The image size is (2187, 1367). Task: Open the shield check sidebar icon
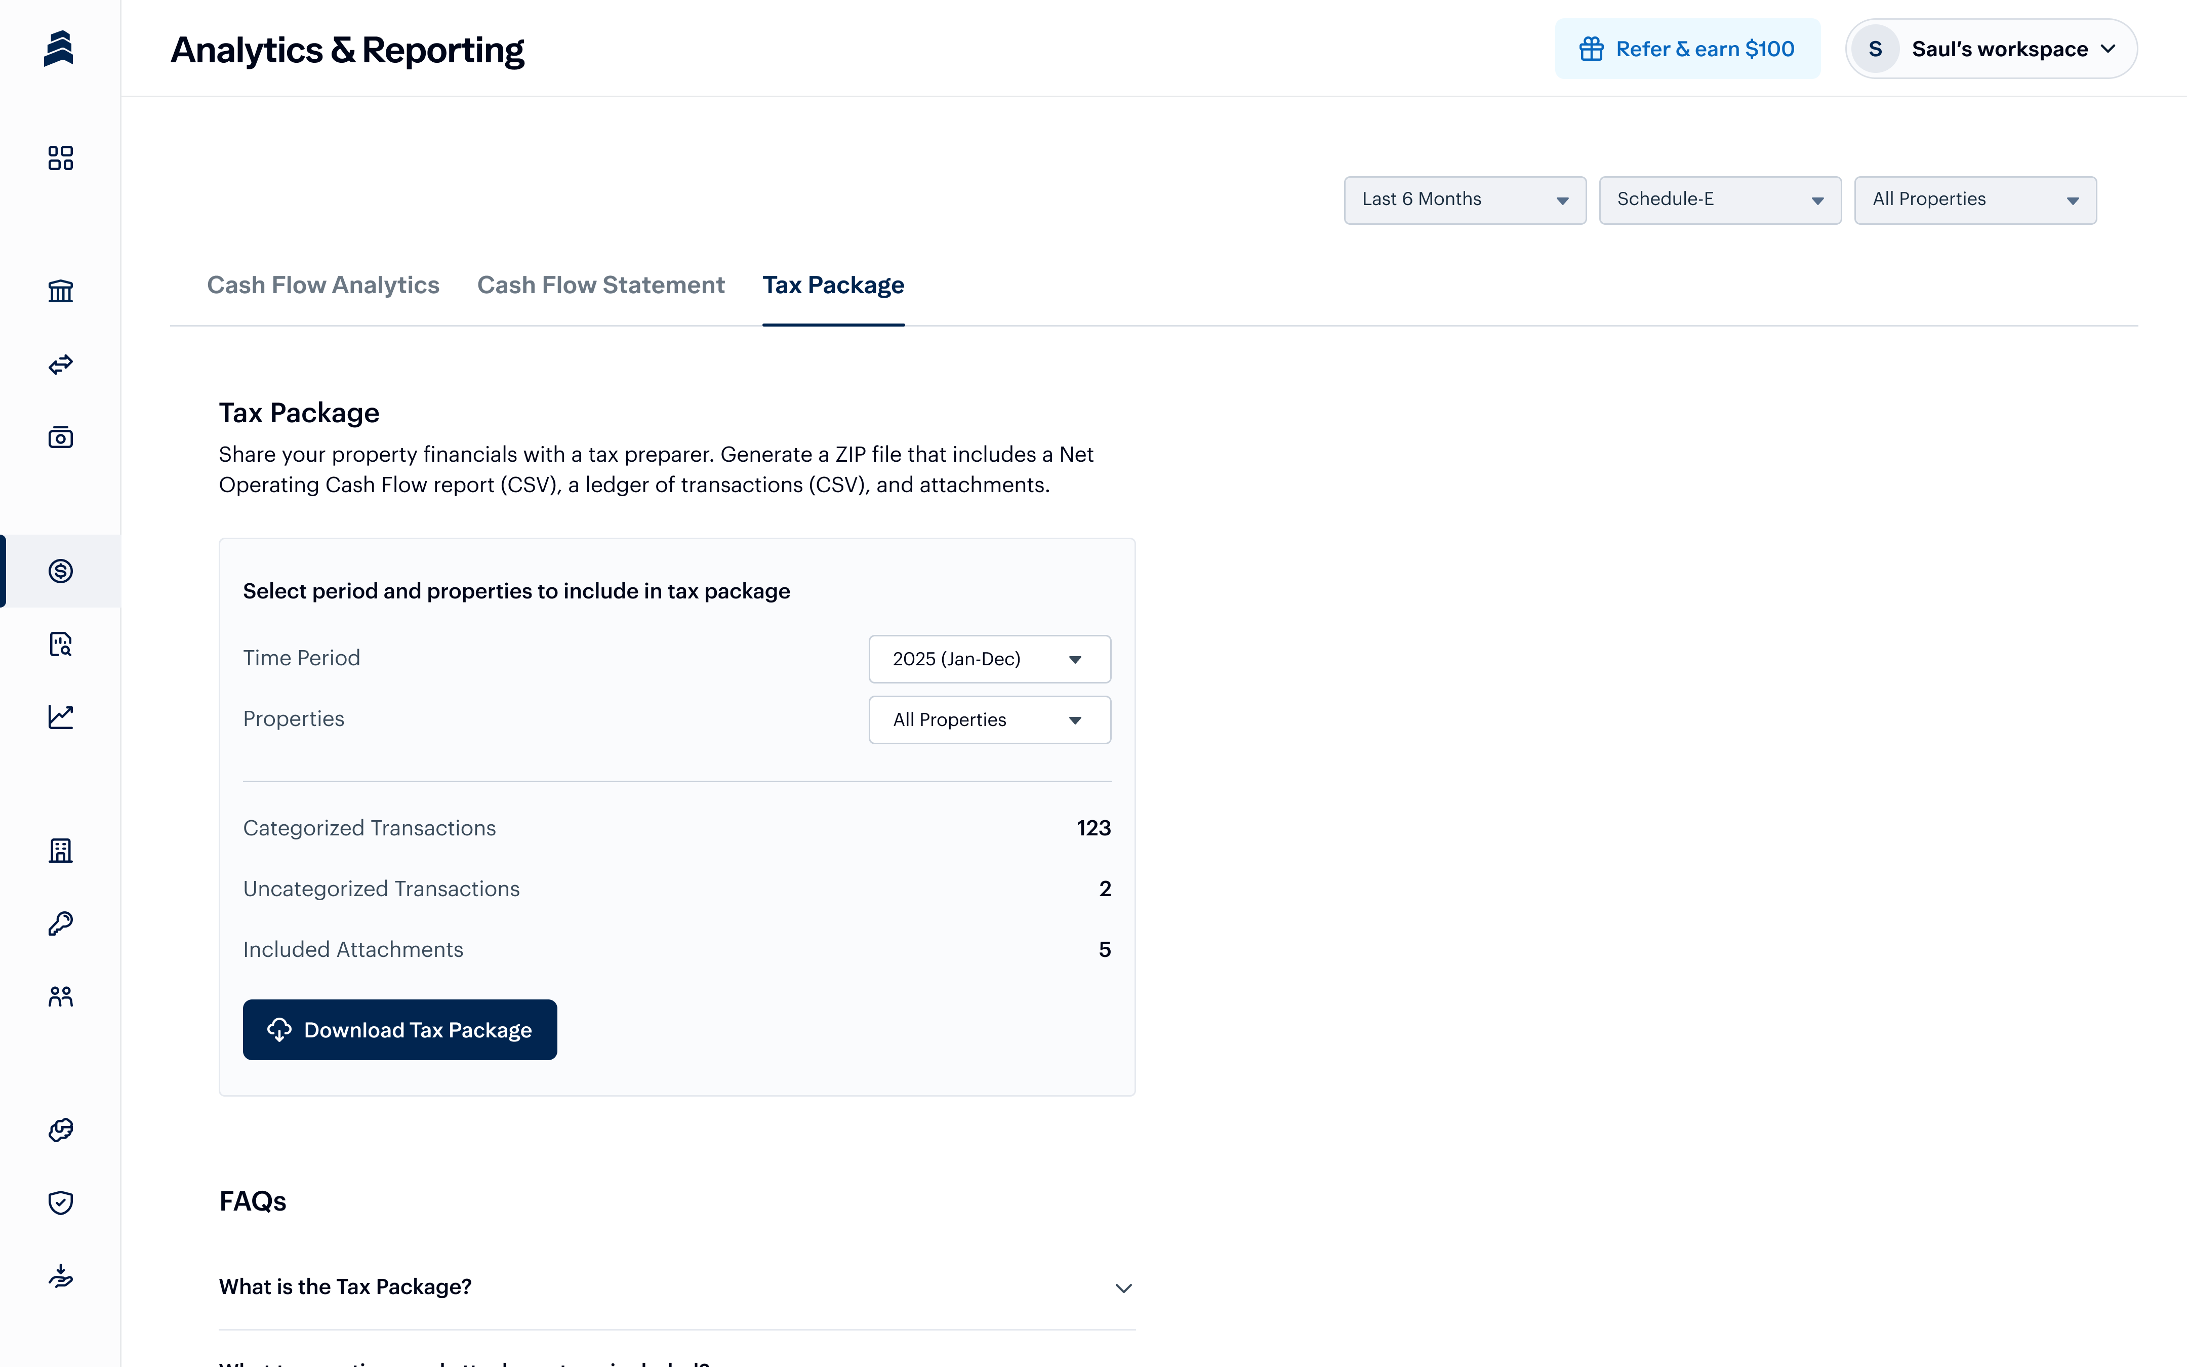tap(61, 1202)
